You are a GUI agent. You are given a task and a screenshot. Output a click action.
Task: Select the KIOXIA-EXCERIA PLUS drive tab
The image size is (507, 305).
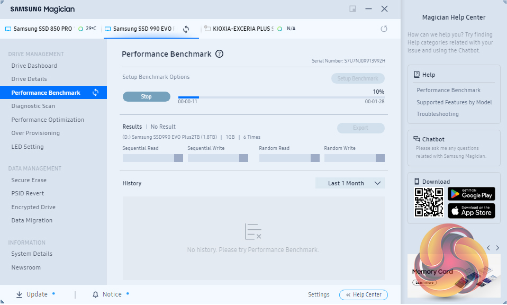tap(243, 29)
